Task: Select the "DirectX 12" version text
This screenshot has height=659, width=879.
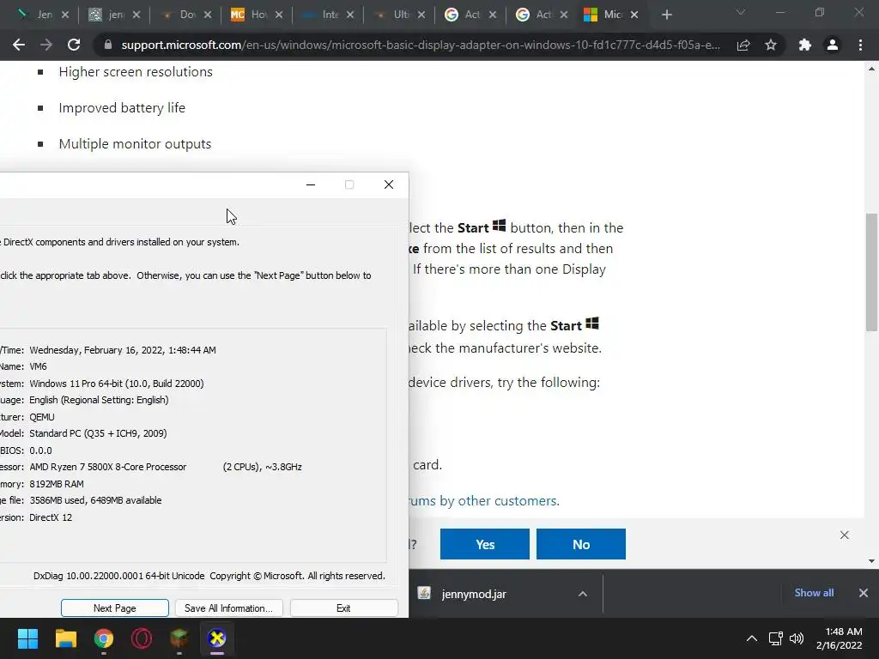Action: click(51, 517)
